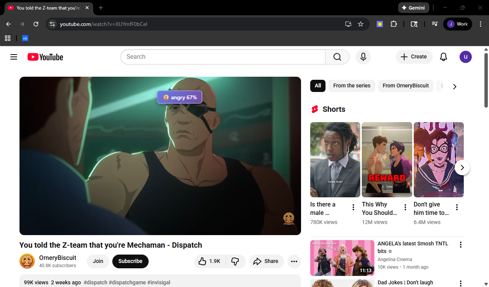Click the Join button for OrneryBiscuit
Viewport: 489px width, 287px height.
(x=98, y=261)
